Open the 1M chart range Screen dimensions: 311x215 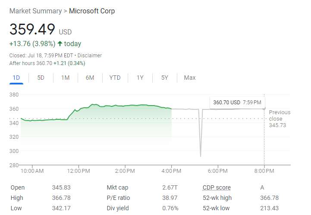[65, 78]
